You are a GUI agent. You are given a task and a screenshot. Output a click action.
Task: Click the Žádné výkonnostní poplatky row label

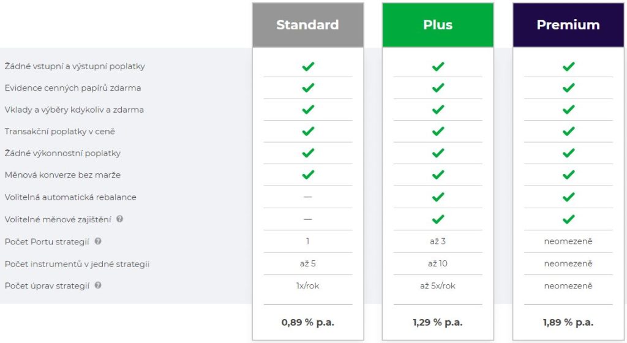click(x=63, y=153)
